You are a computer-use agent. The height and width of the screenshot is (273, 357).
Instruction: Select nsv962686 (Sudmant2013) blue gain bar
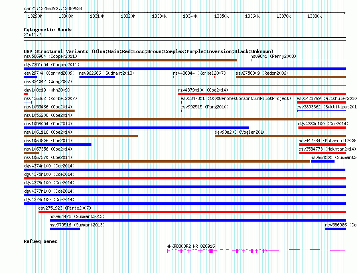(97, 77)
